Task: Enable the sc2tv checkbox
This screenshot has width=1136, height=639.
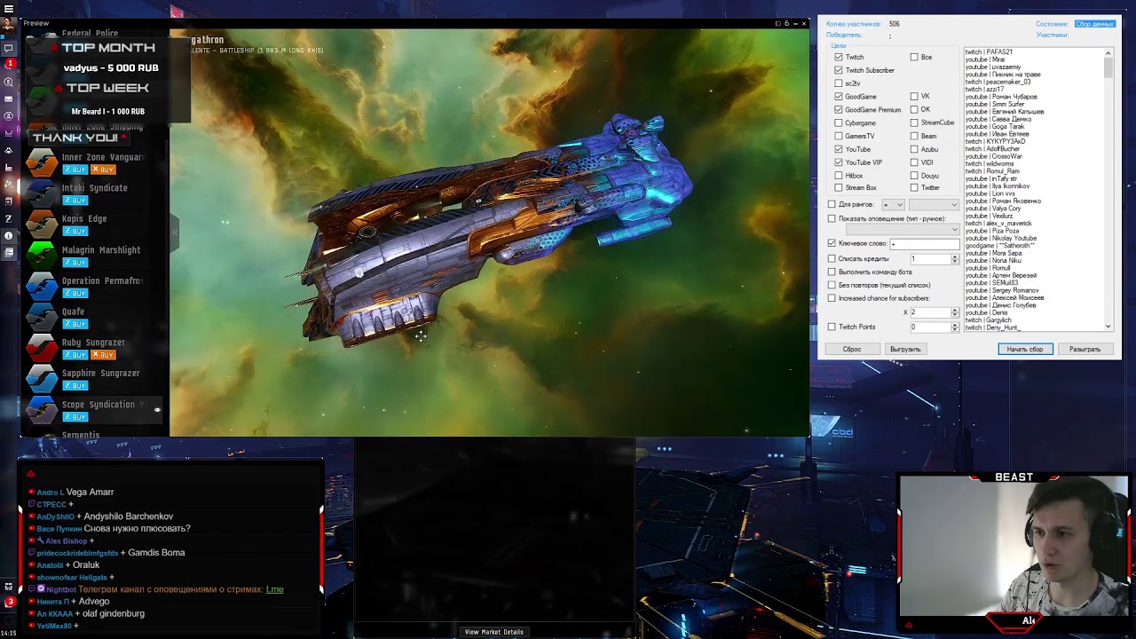Action: 839,83
